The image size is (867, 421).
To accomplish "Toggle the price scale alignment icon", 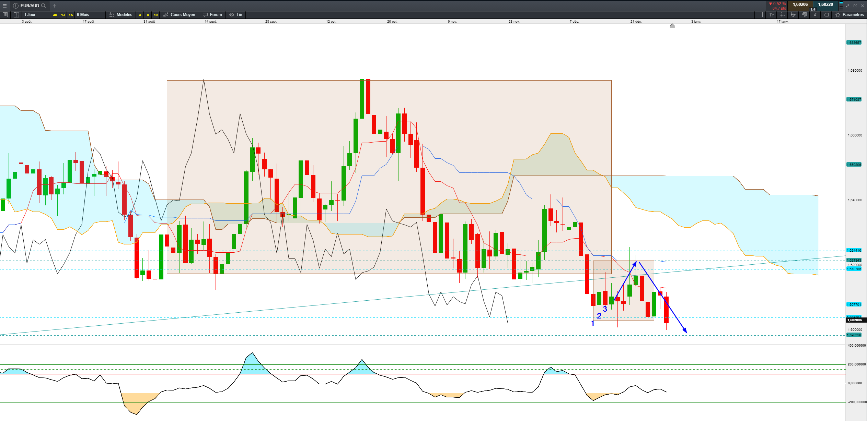I will [x=760, y=15].
